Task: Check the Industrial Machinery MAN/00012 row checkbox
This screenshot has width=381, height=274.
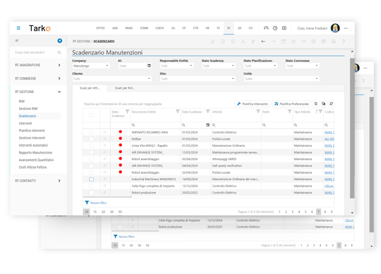Action: [91, 179]
